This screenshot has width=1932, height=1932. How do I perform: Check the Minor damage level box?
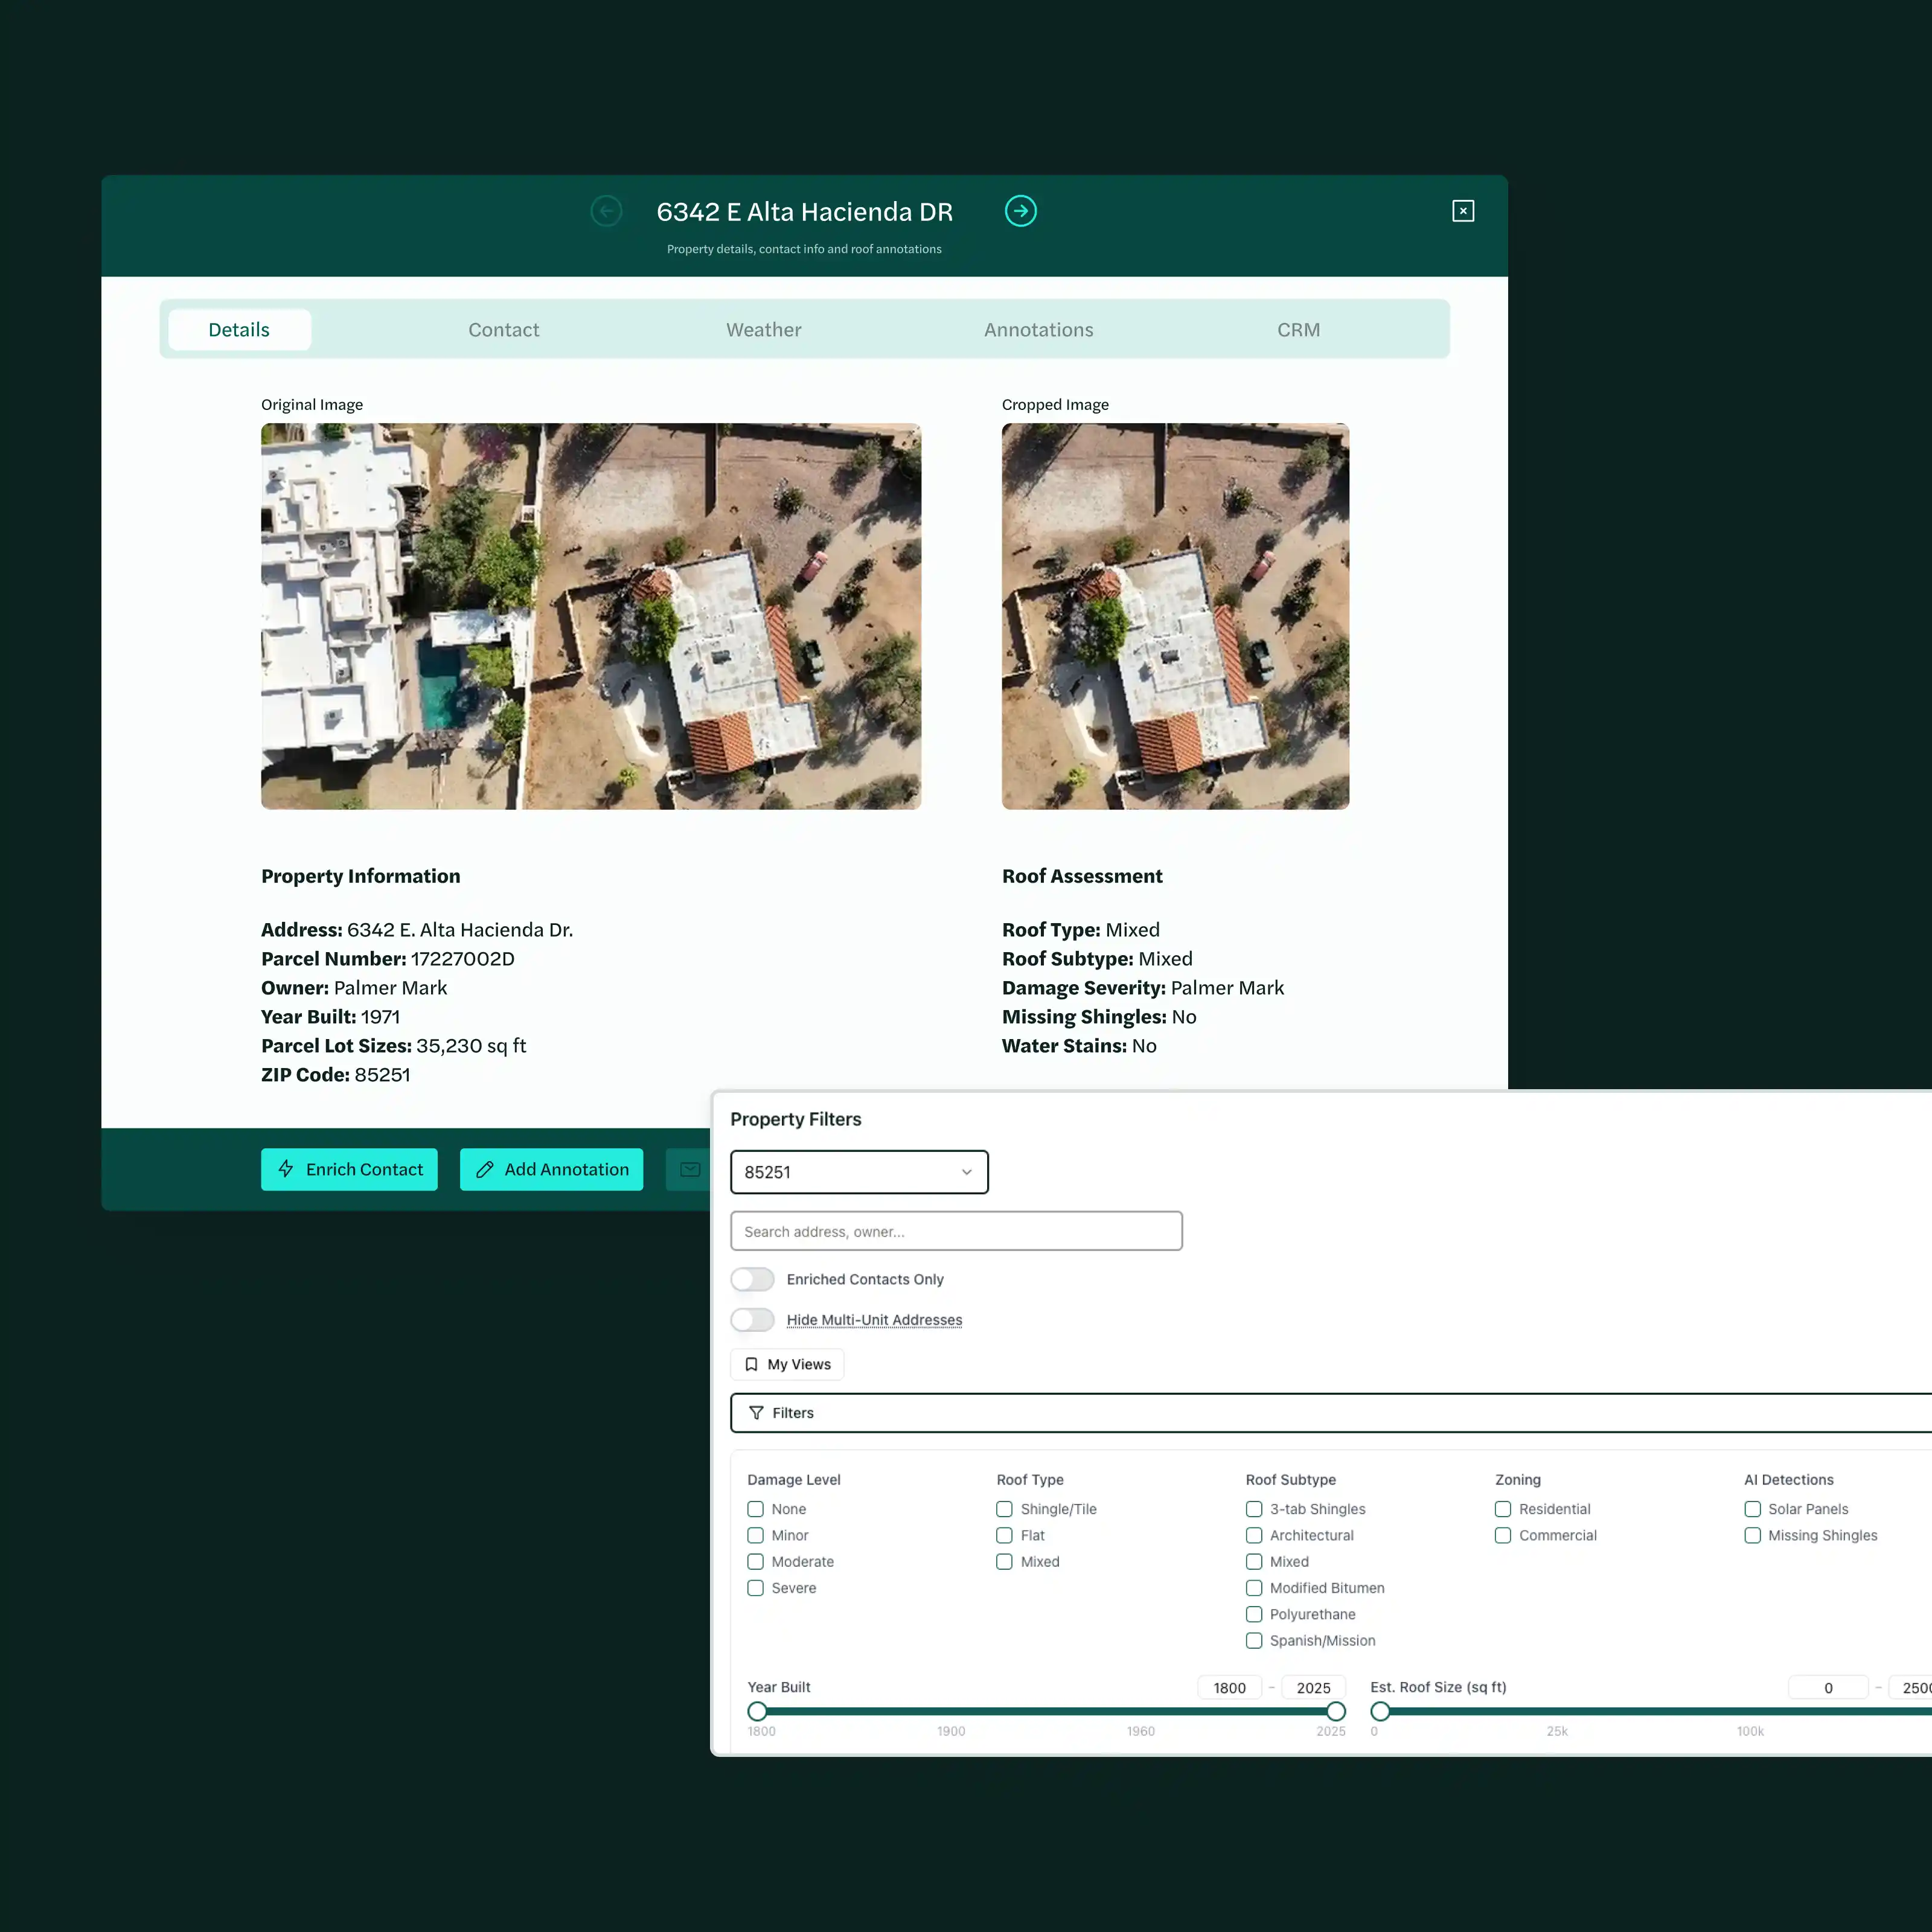click(755, 1535)
